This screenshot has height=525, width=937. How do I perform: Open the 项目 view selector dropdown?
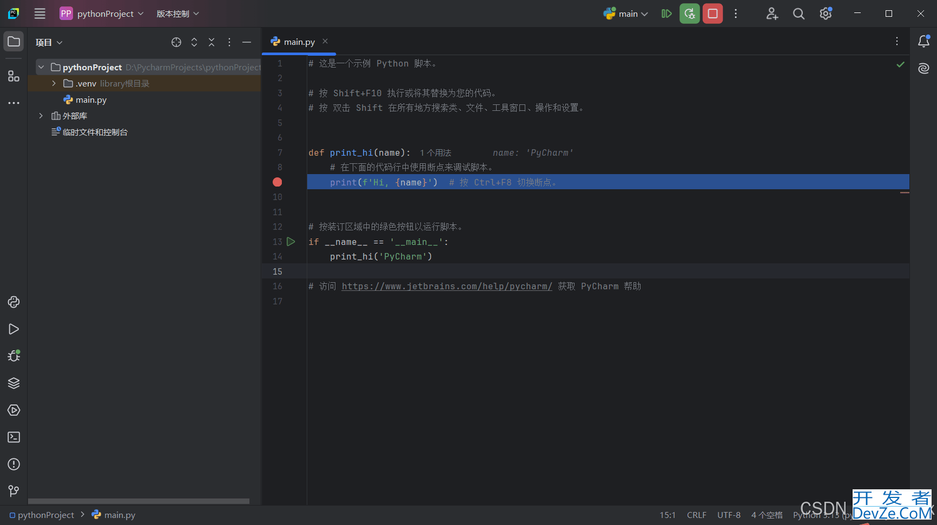pos(49,42)
